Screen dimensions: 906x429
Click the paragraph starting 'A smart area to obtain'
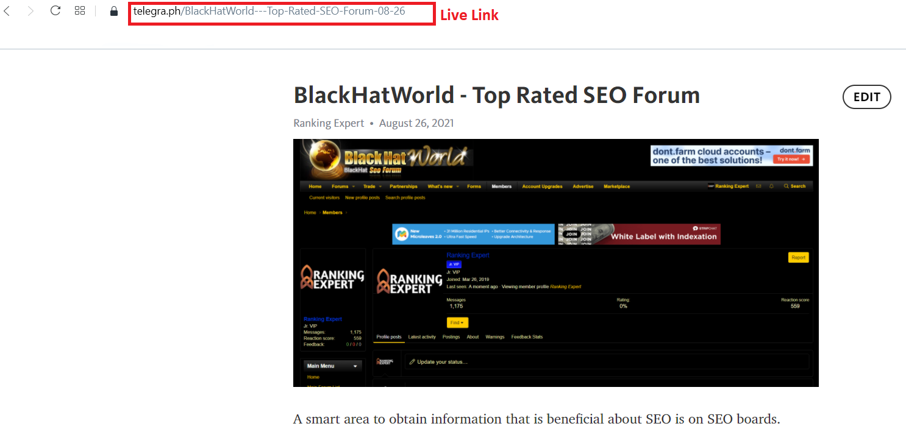point(537,419)
